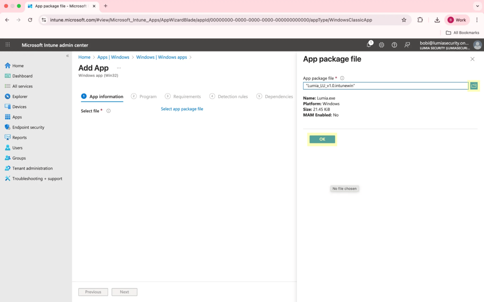The height and width of the screenshot is (302, 484).
Task: Click the Groups icon in sidebar
Action: tap(7, 158)
